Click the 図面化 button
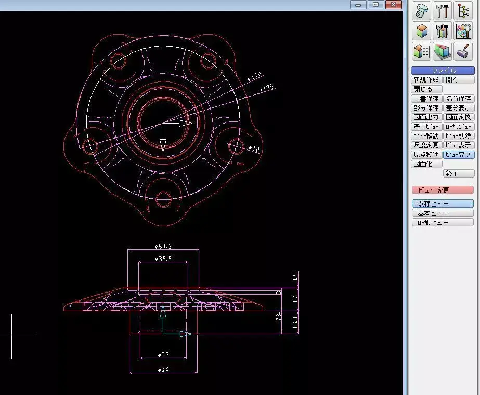 coord(426,164)
